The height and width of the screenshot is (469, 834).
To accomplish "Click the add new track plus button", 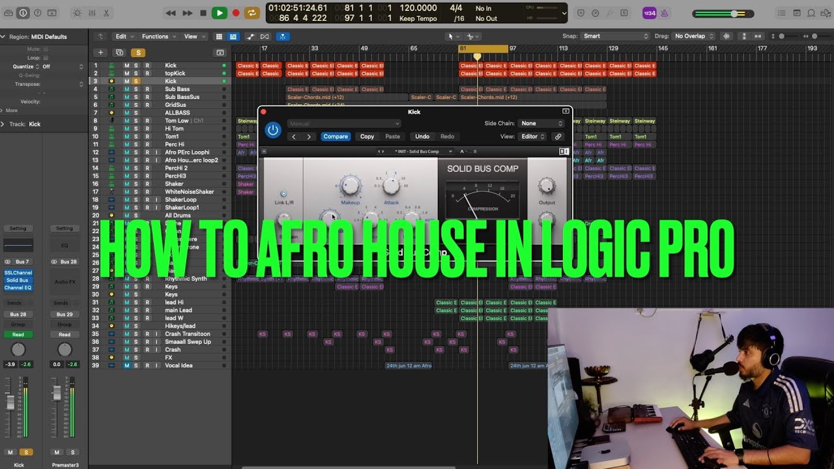I will [100, 53].
